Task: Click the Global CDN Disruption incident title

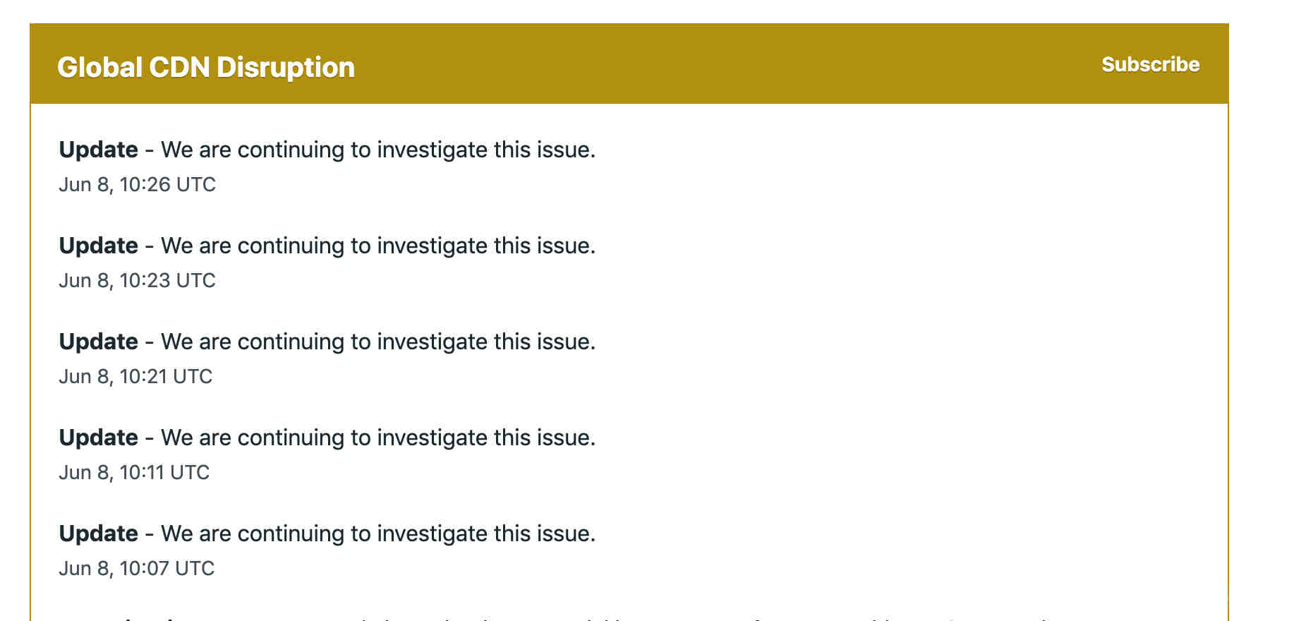Action: point(206,67)
